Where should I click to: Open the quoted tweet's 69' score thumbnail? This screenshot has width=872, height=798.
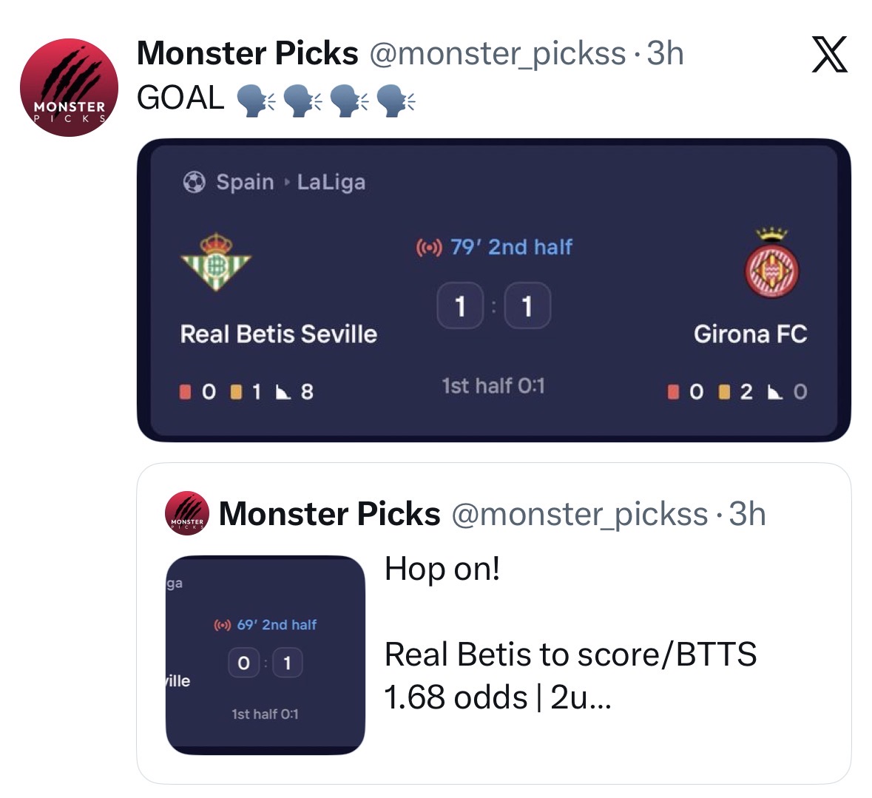tap(266, 655)
